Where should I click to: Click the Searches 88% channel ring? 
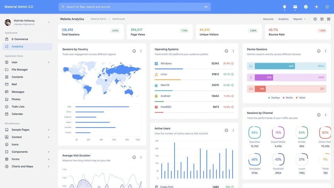255,133
